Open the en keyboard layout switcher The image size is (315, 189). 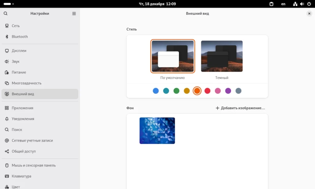coord(283,4)
